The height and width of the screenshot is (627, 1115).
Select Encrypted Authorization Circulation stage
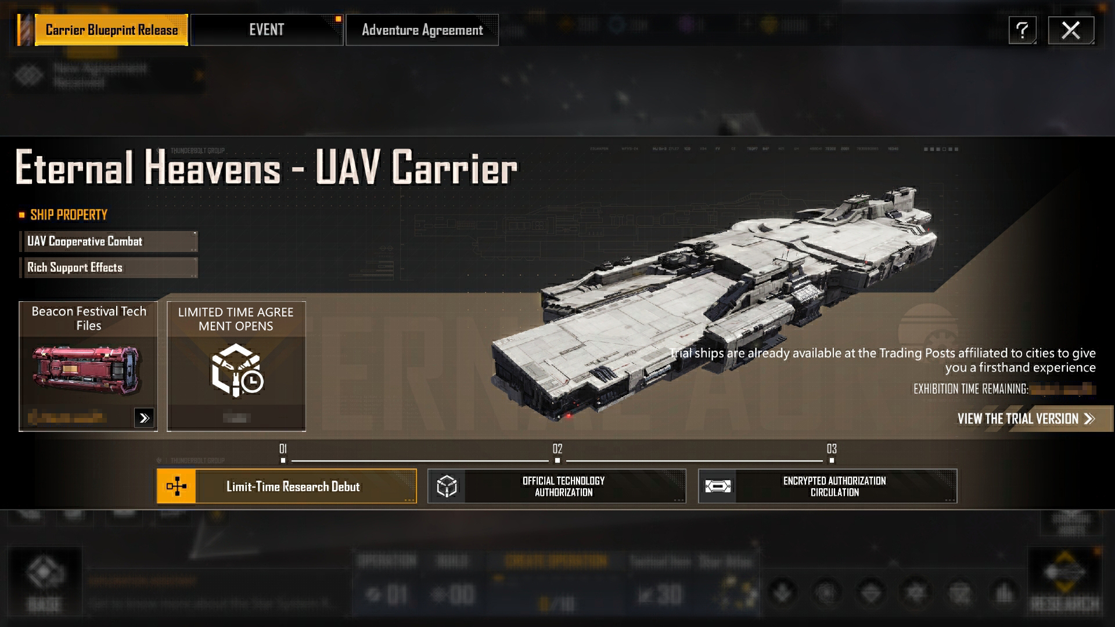[828, 487]
